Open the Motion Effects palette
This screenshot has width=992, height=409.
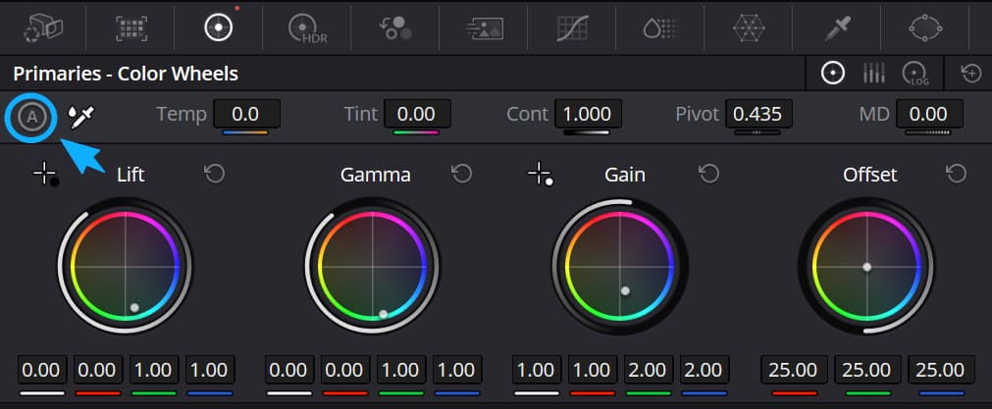pyautogui.click(x=484, y=27)
